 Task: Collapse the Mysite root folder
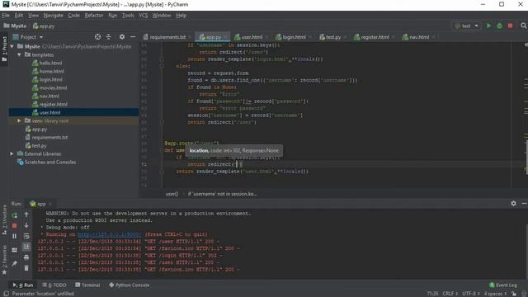coord(12,46)
